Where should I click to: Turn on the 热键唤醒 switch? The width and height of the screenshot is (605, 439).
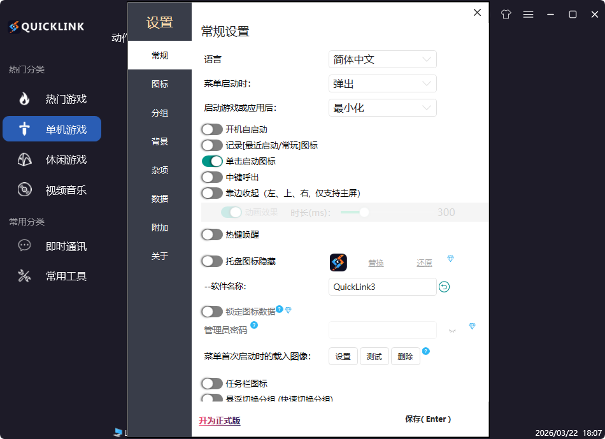click(x=211, y=234)
